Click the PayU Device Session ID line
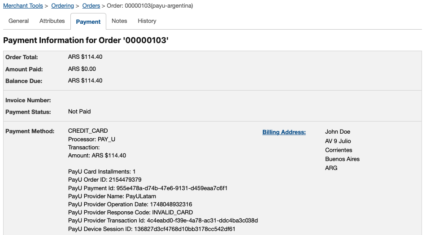 (x=152, y=229)
